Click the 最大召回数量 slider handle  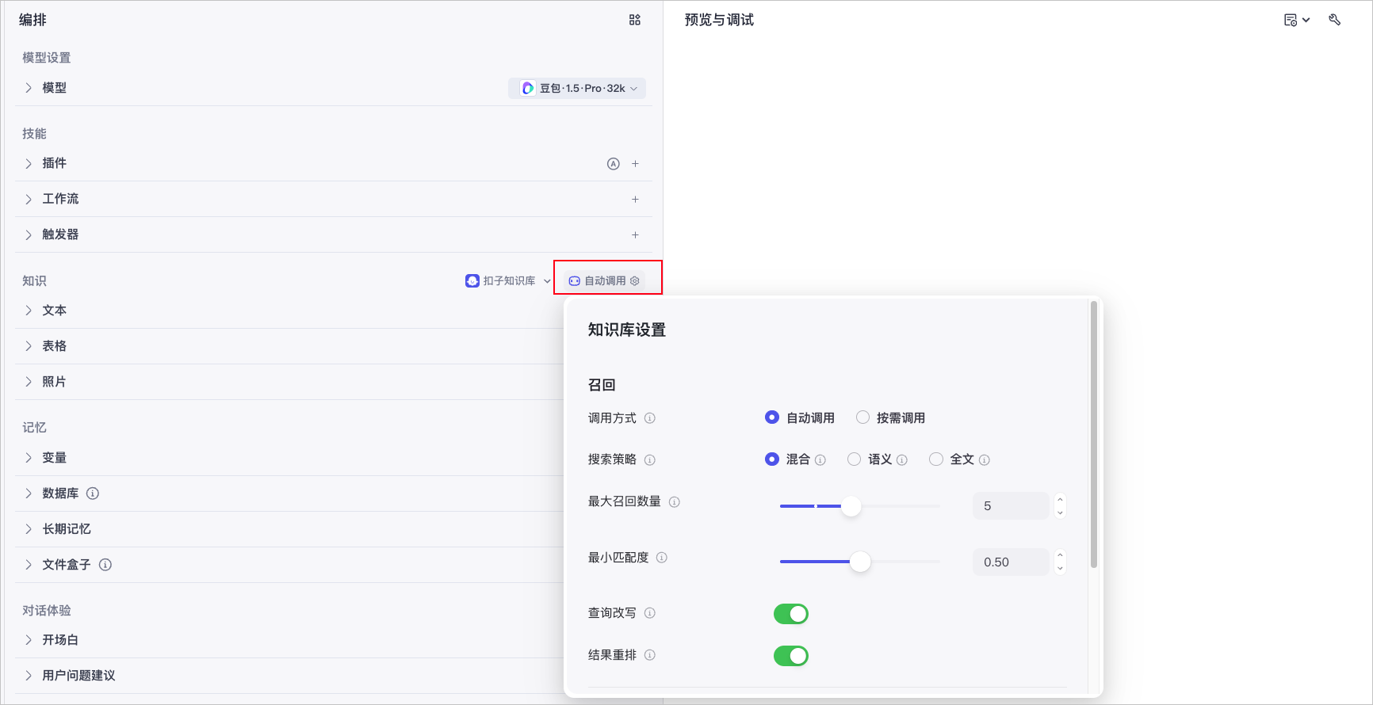(851, 506)
